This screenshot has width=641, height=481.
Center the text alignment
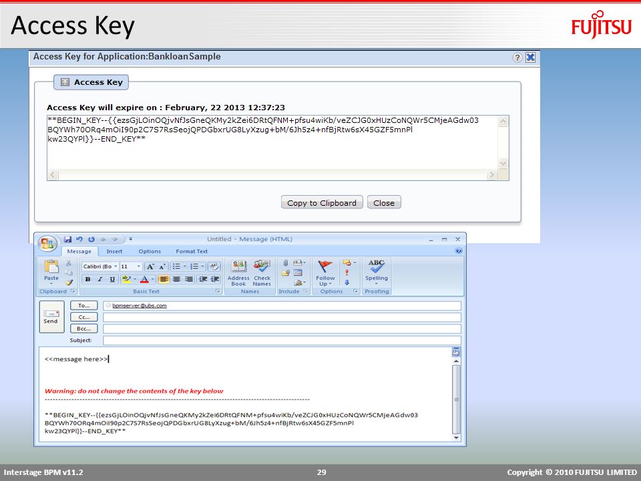176,279
